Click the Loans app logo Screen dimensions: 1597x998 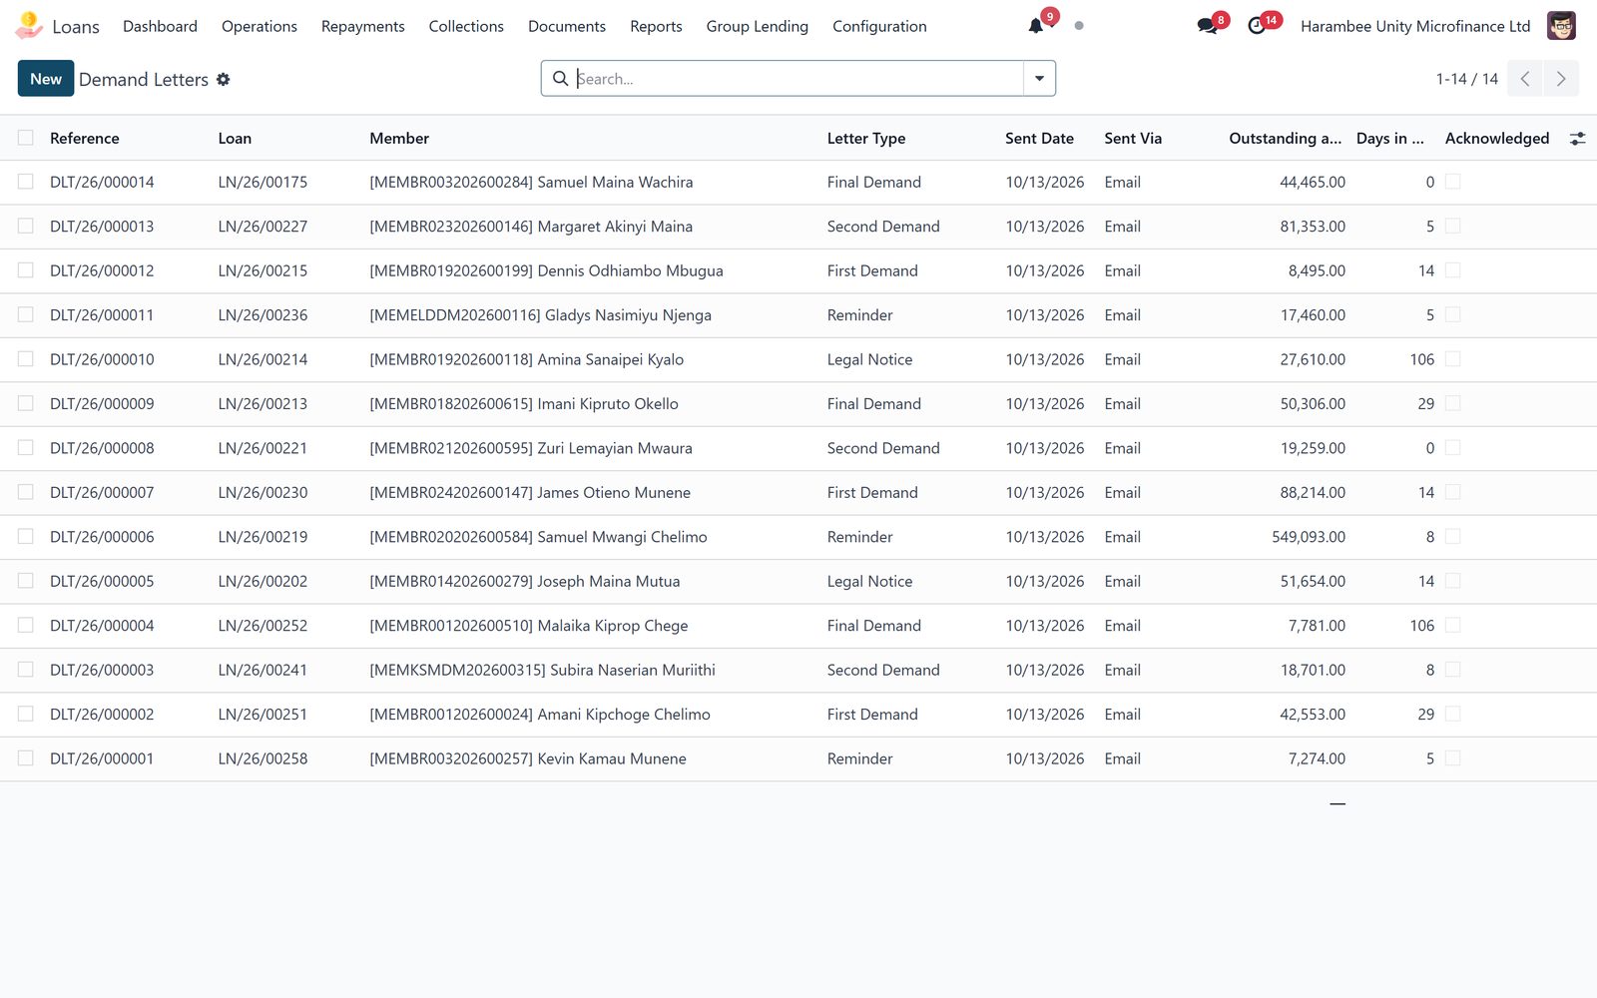(x=29, y=26)
